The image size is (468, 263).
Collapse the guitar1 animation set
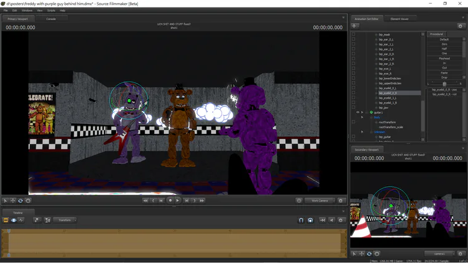click(x=363, y=112)
